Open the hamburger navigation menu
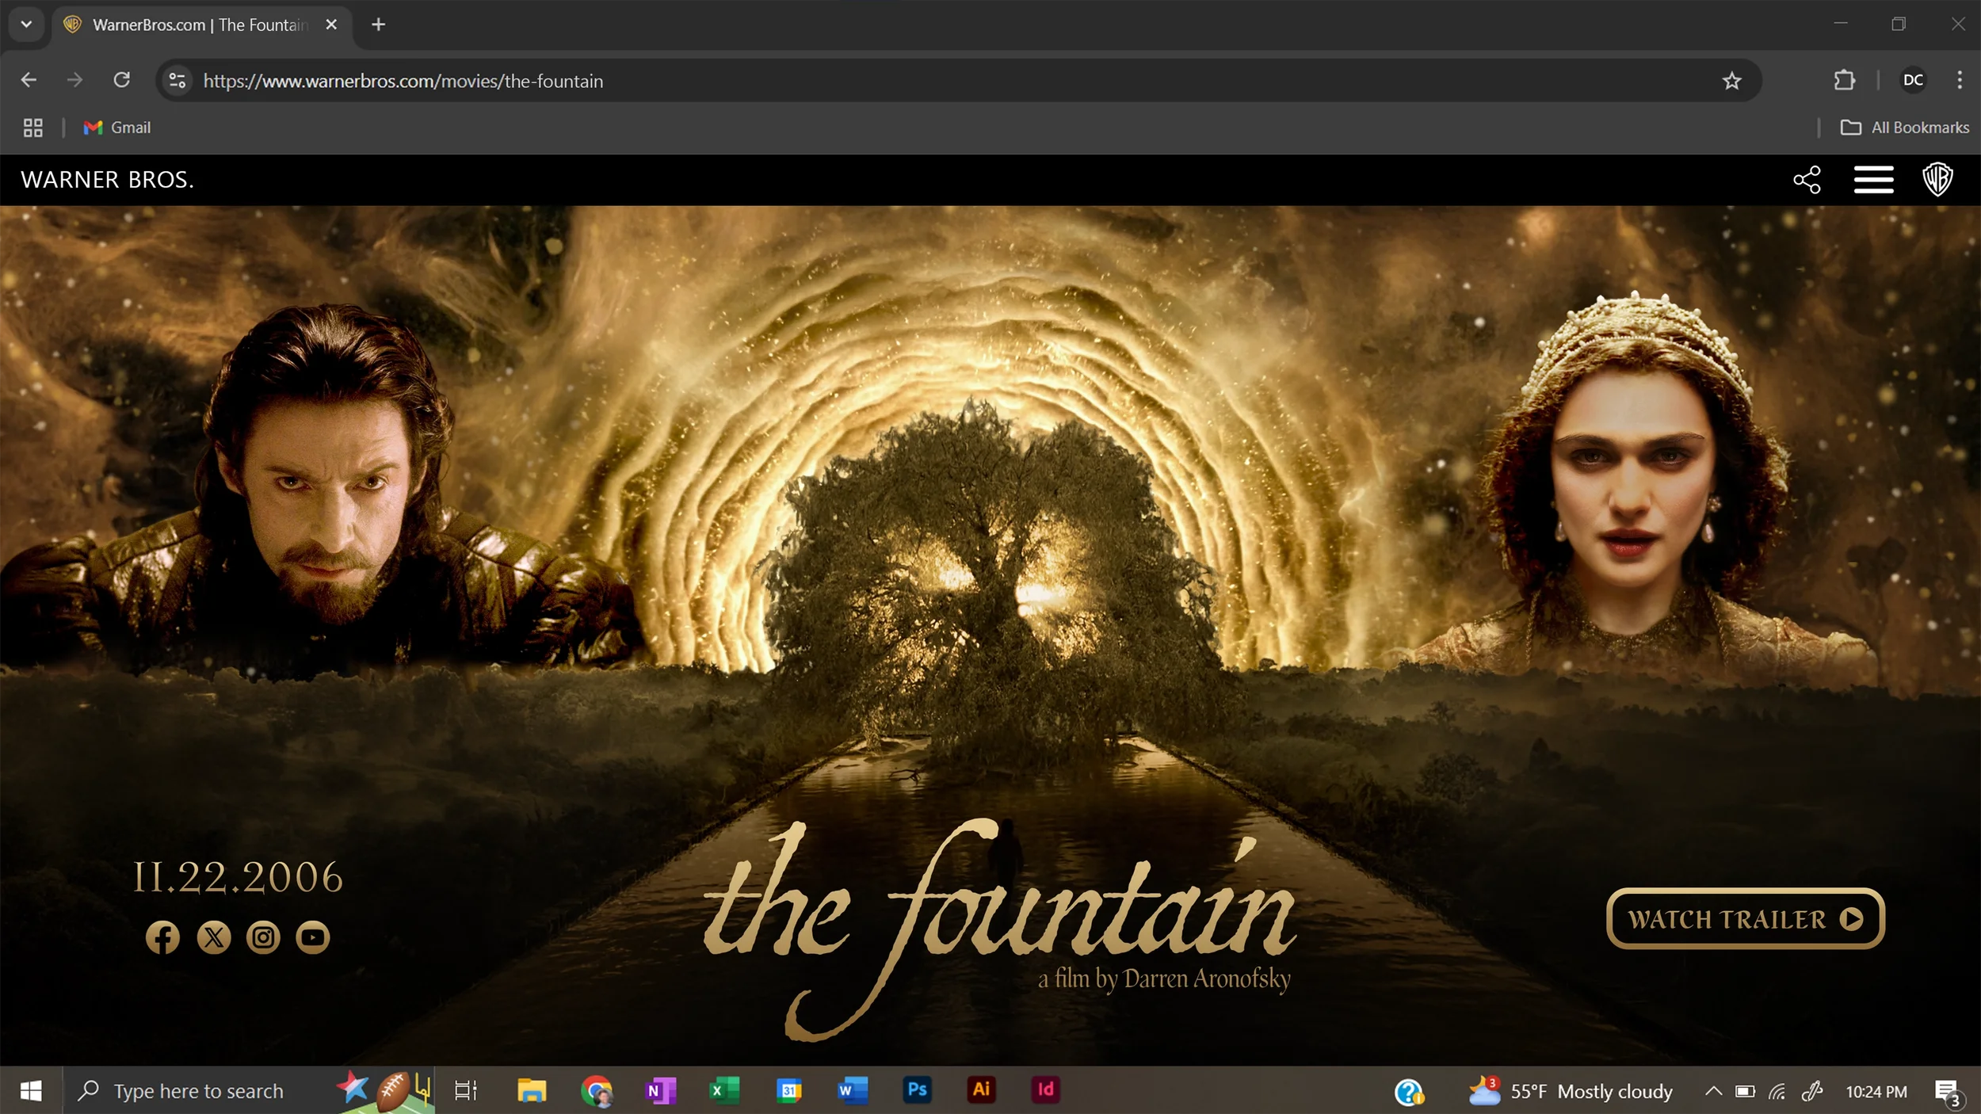 tap(1873, 180)
